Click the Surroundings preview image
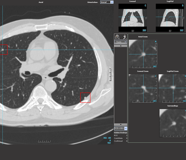 pyautogui.click(x=172, y=123)
